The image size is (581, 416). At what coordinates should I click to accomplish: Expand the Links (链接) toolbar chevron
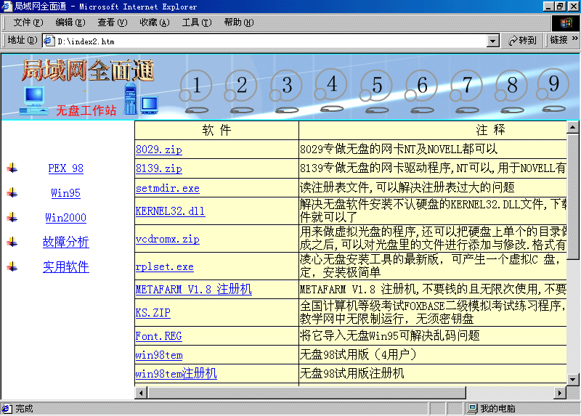click(x=574, y=41)
